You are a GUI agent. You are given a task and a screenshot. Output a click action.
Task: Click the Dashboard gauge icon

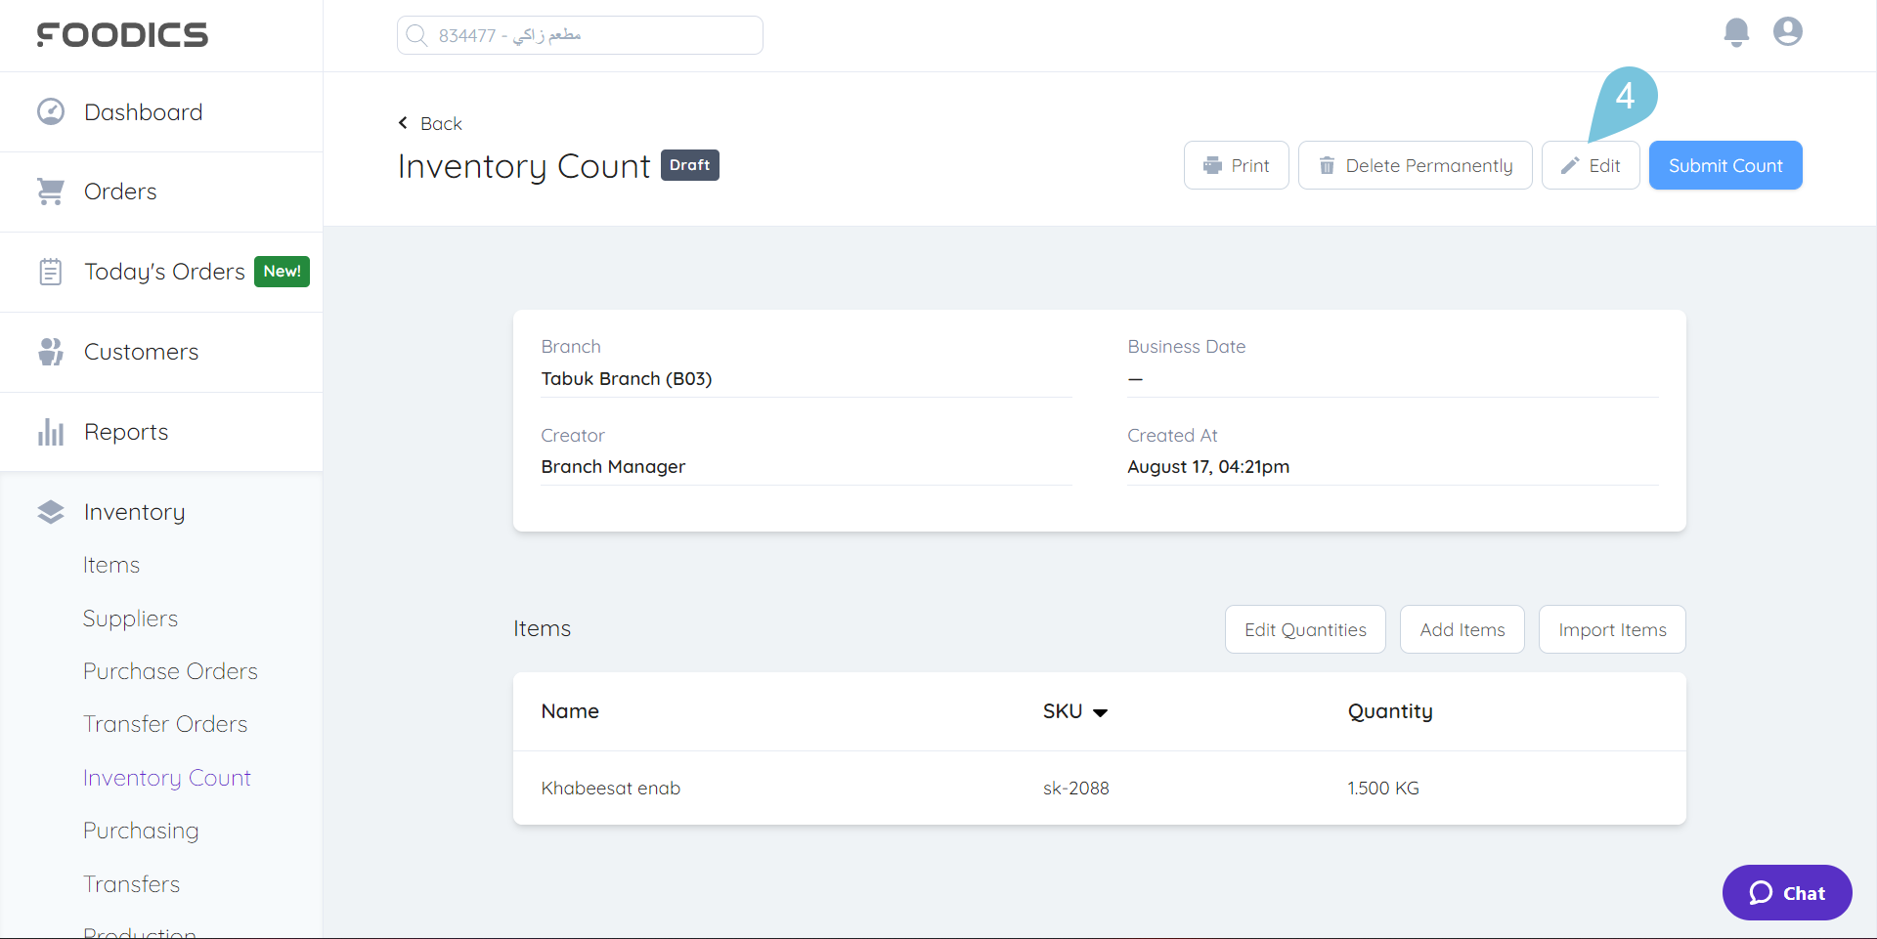[x=51, y=112]
